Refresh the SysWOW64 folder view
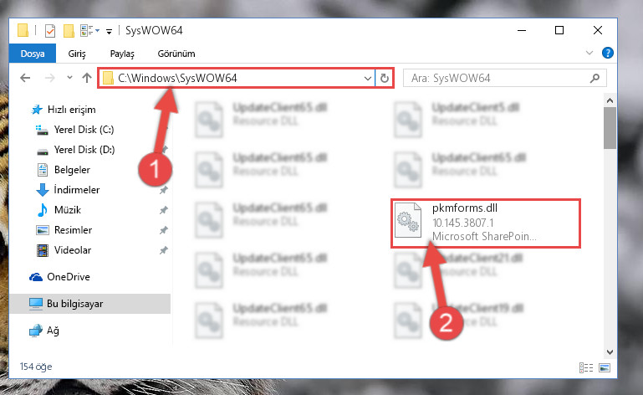 pyautogui.click(x=385, y=78)
